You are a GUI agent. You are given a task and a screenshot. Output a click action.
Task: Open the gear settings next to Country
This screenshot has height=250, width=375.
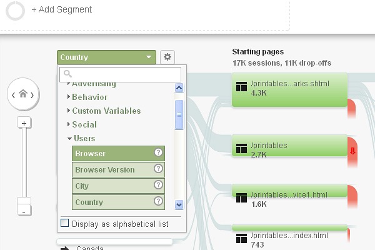(x=167, y=57)
